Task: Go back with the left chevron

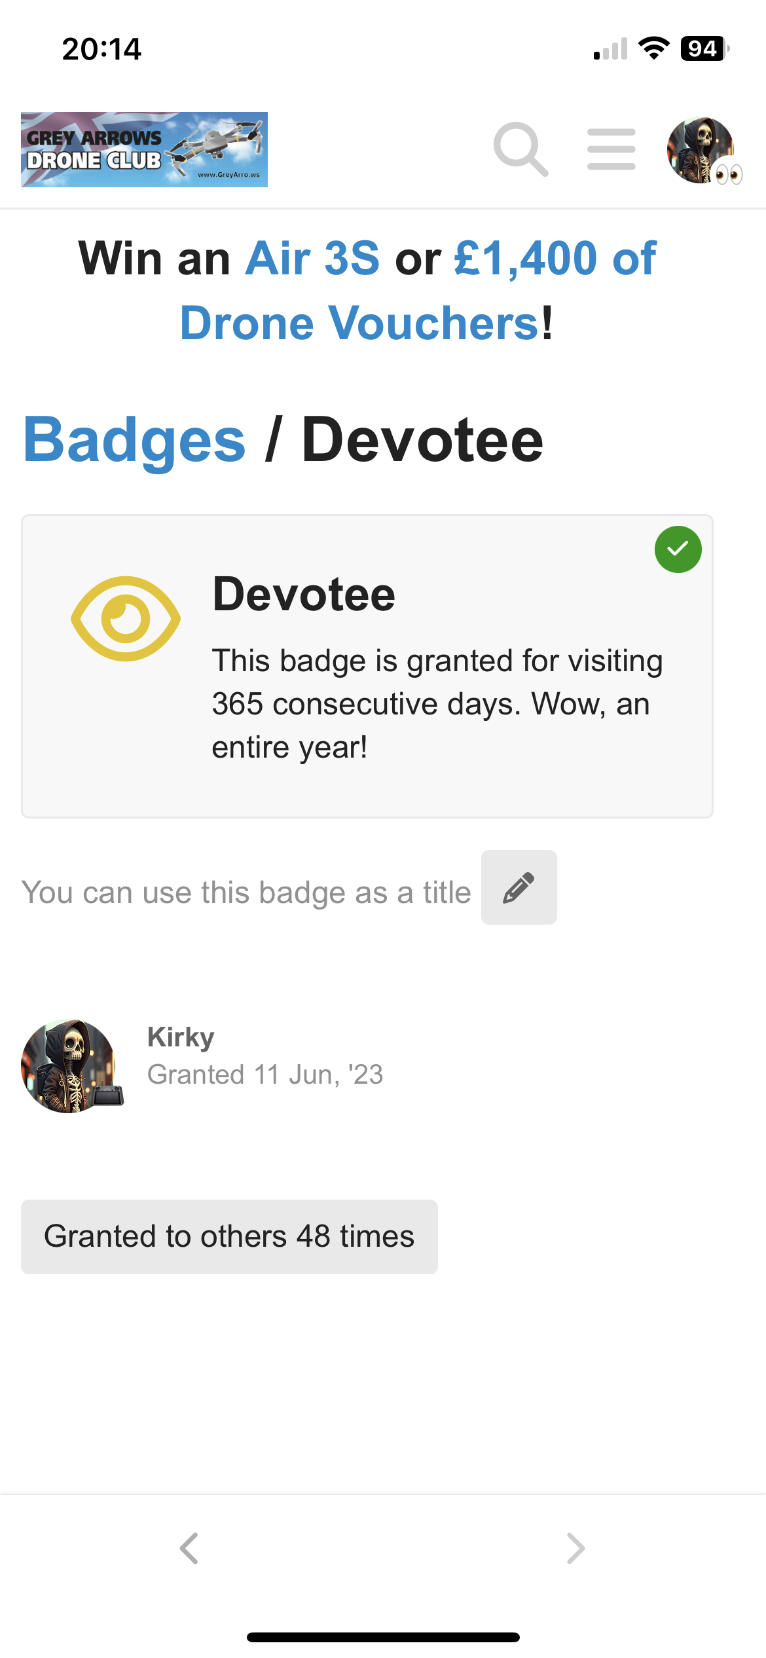Action: pyautogui.click(x=189, y=1548)
